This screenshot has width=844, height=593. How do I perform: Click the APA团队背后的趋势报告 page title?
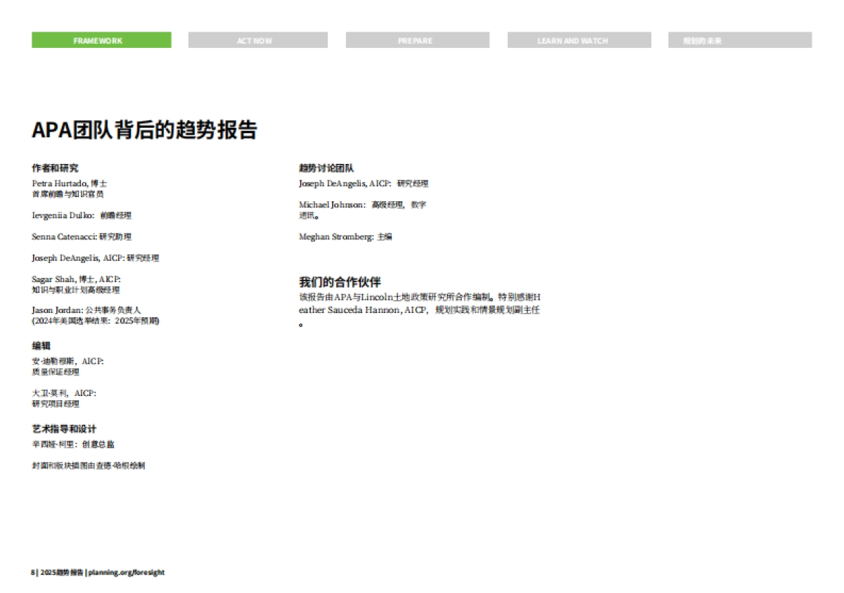point(144,131)
